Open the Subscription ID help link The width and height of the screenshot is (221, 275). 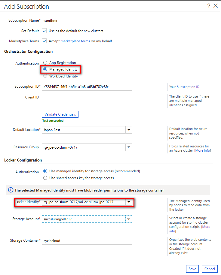[x=188, y=87]
